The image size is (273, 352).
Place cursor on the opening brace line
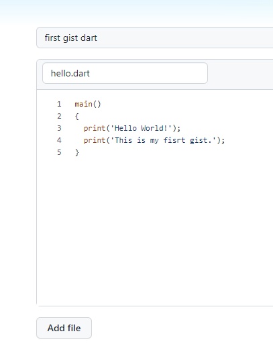(76, 116)
